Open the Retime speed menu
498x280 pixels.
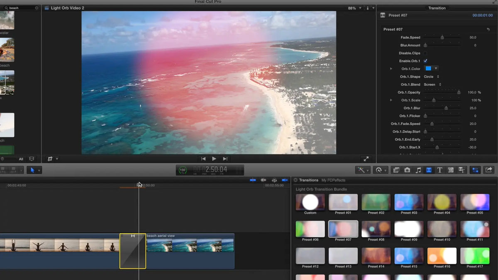(x=380, y=170)
